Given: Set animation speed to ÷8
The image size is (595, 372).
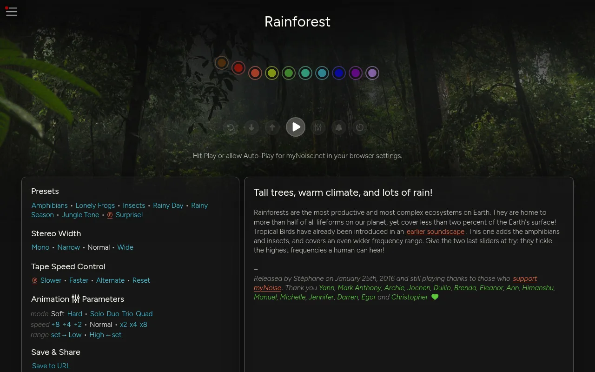Looking at the screenshot, I should [x=55, y=325].
